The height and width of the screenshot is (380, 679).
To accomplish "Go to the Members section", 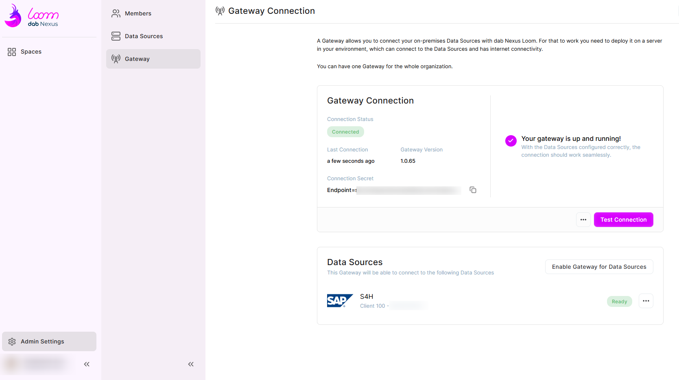I will [138, 13].
